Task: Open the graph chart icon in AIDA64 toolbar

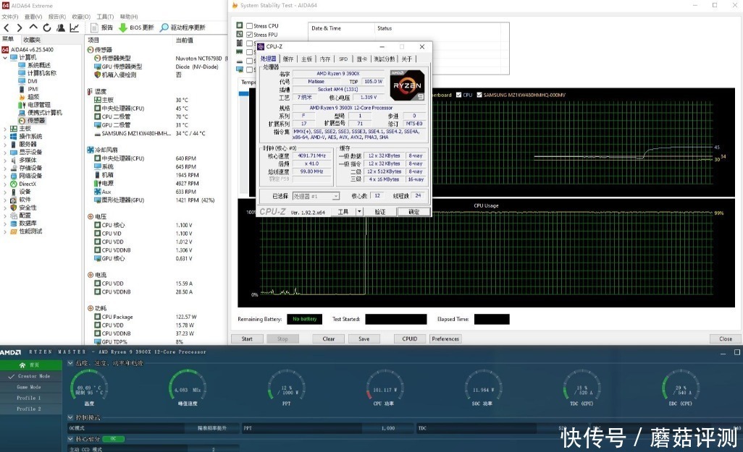Action: coord(74,27)
